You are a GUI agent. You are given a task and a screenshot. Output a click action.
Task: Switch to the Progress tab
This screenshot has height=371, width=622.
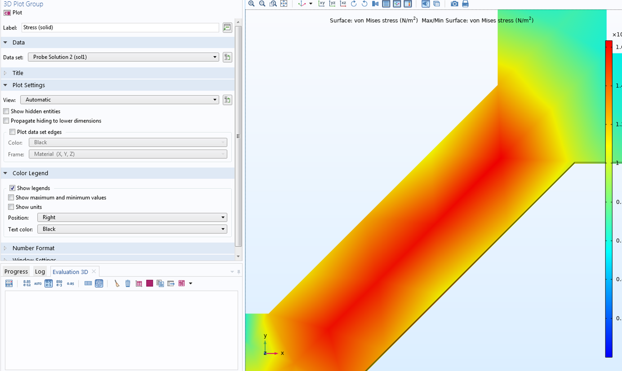(16, 271)
